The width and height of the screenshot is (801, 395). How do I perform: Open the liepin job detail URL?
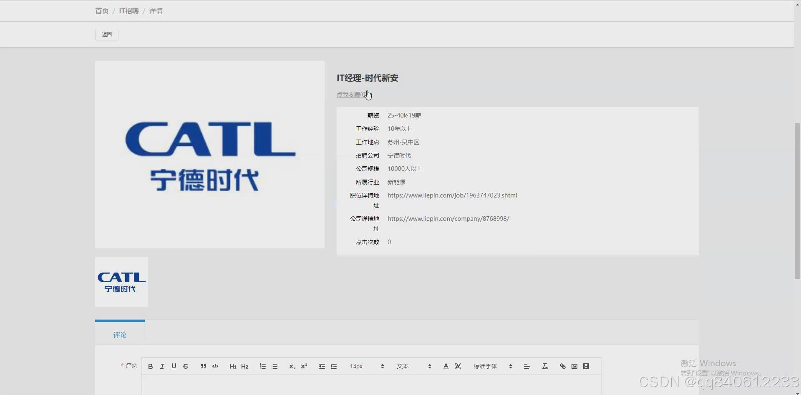452,195
